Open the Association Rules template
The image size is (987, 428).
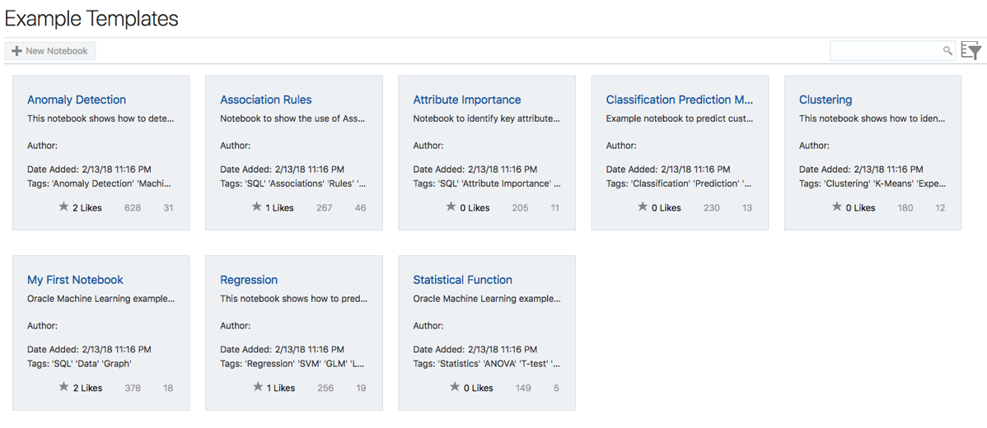click(x=265, y=100)
